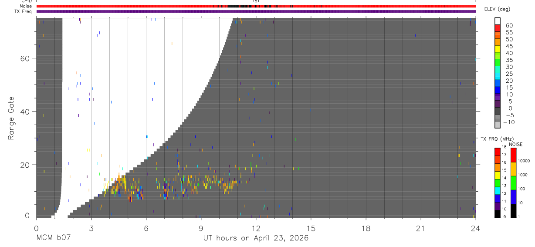Viewport: 535px width, 247px height.
Task: Click the purple TX Freq strip above the plot
Action: 256,11
